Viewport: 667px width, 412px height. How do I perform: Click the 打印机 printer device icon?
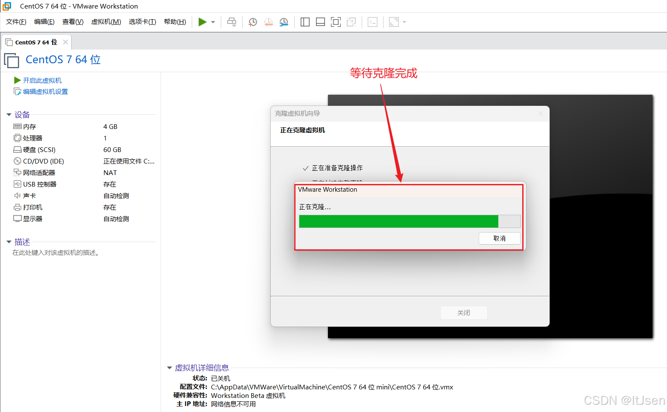tap(18, 207)
